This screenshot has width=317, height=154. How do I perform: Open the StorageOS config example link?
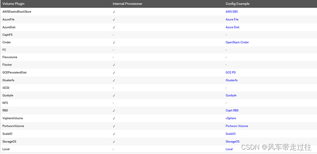tap(232, 142)
